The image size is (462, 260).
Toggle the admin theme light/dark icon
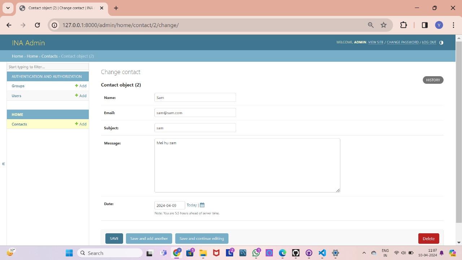(441, 42)
